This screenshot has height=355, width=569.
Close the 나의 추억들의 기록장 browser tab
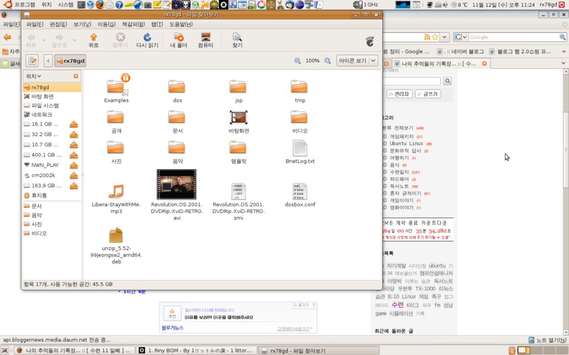pos(484,63)
